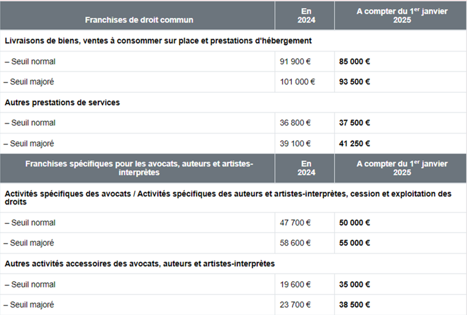Select the 38 500 € amount
Image resolution: width=467 pixels, height=315 pixels.
pos(354,304)
